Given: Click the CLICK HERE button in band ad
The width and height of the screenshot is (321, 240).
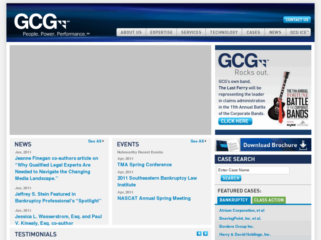Looking at the screenshot, I should pyautogui.click(x=235, y=121).
